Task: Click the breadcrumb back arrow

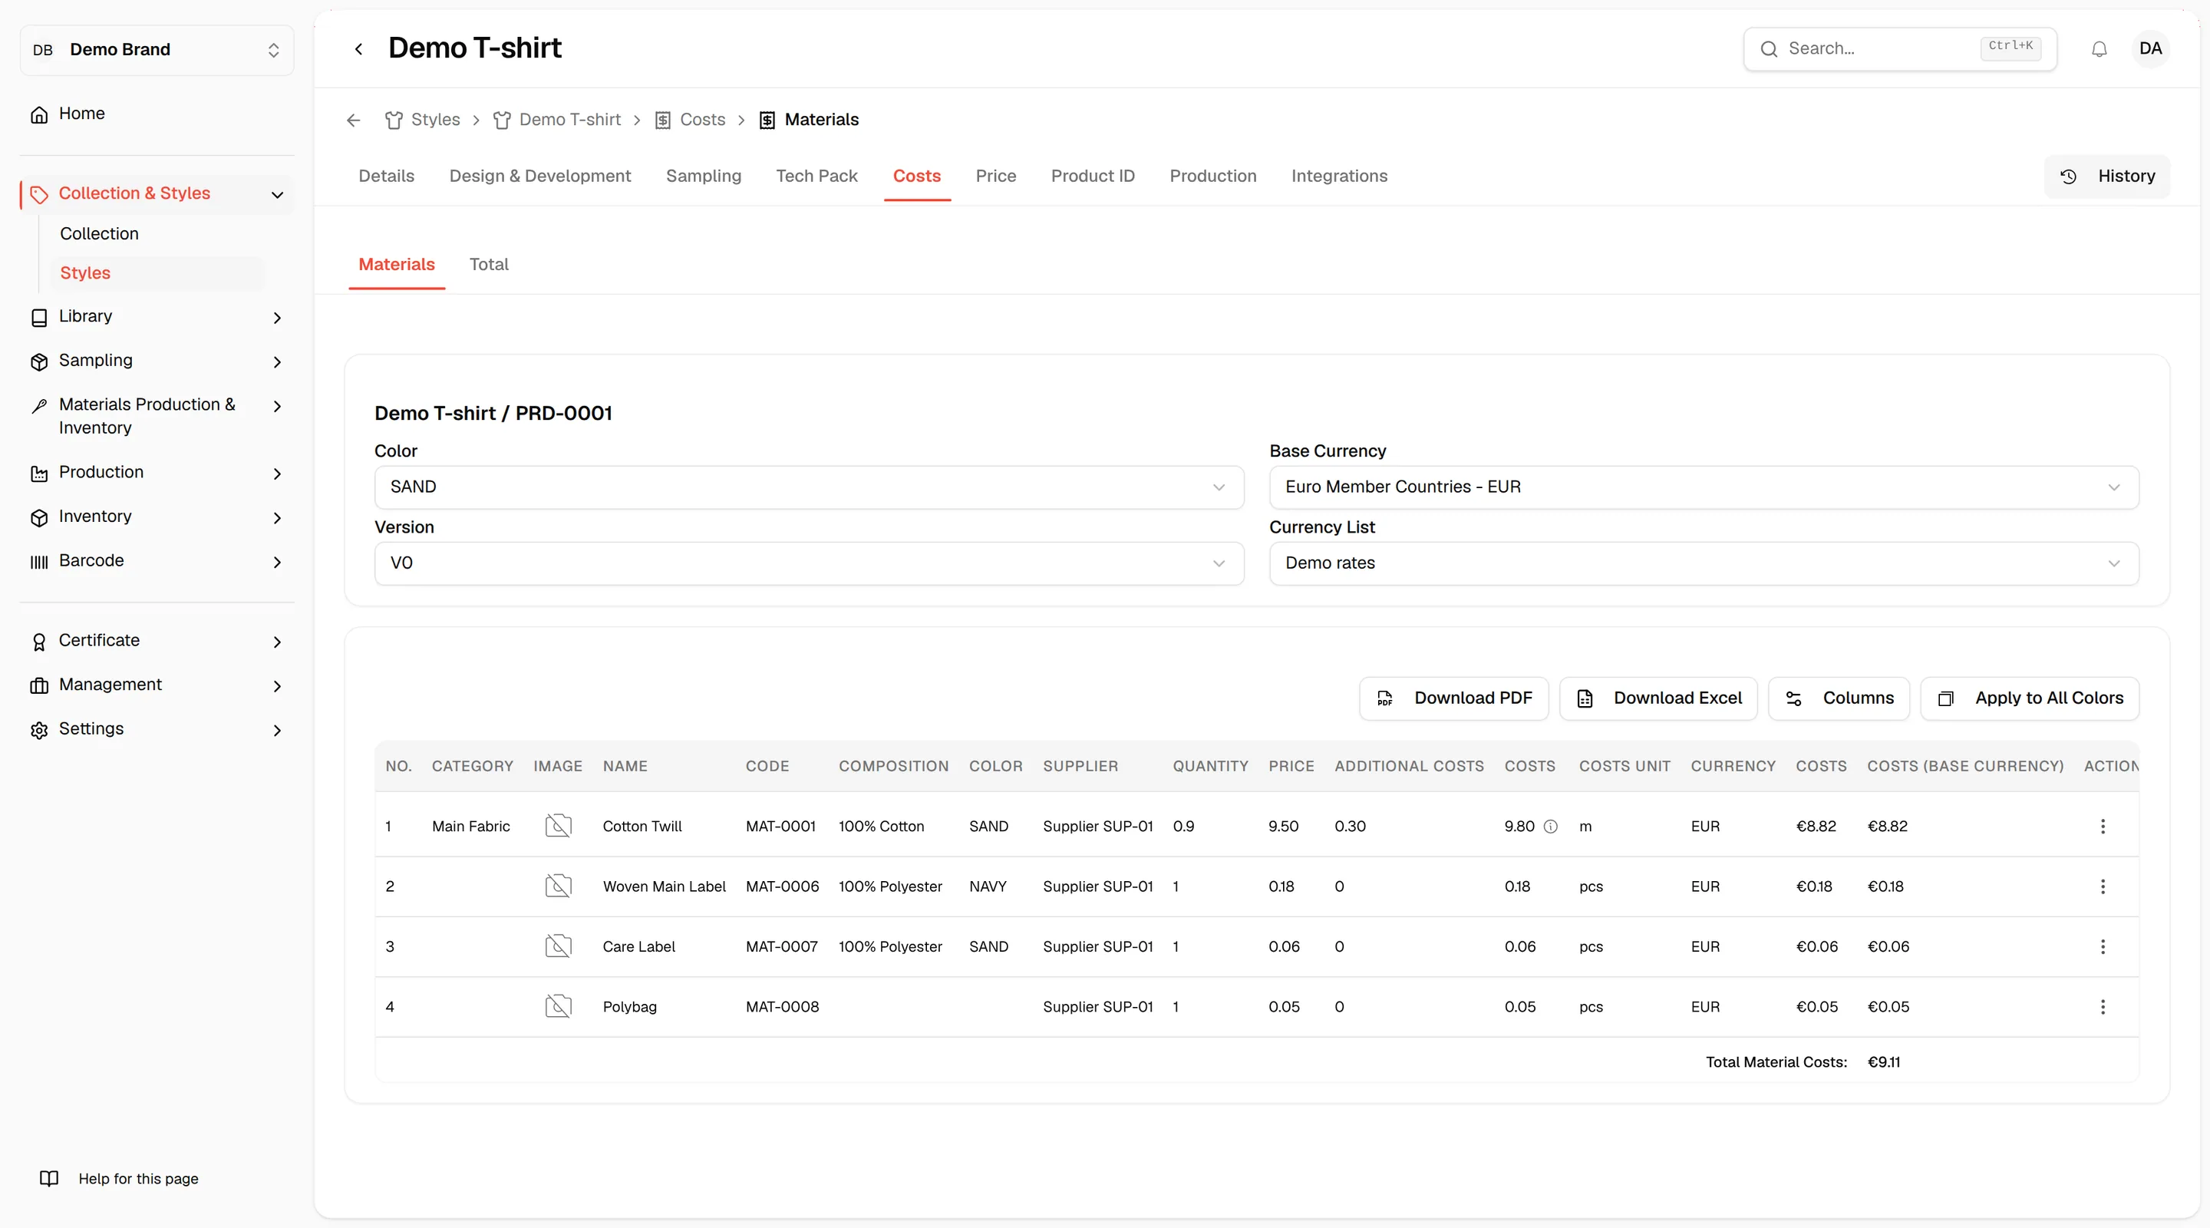Action: click(x=354, y=120)
